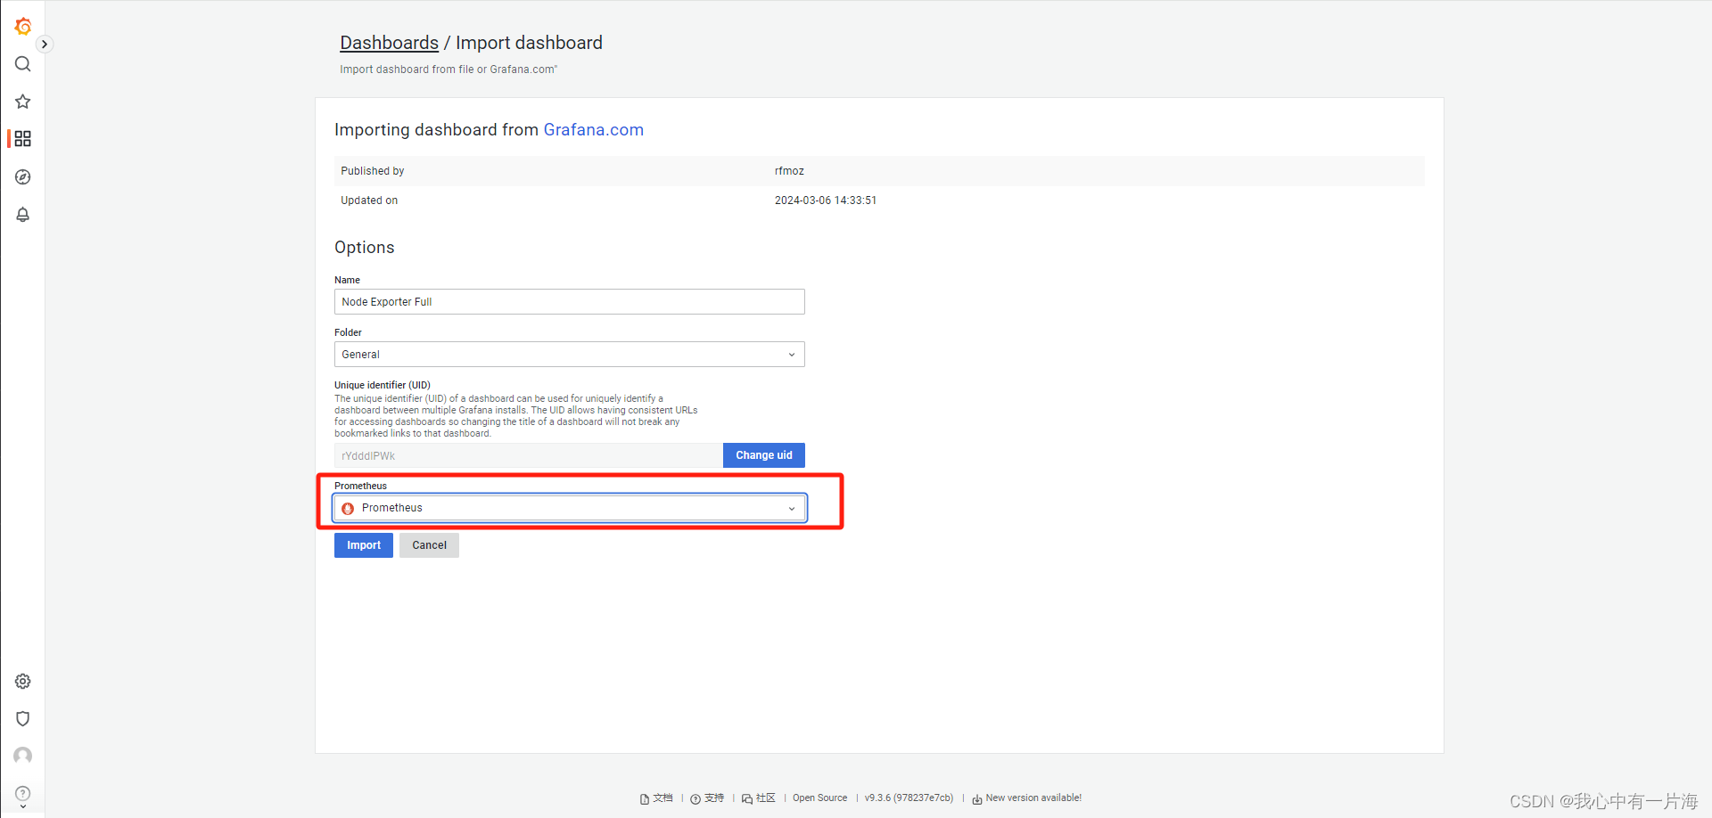Screen dimensions: 1712x818
Task: Follow the Dashboards breadcrumb link
Action: (x=389, y=43)
